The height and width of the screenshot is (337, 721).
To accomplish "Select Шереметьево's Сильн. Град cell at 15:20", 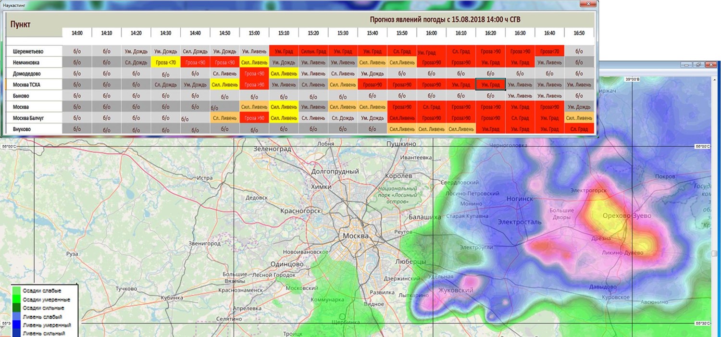I will coord(313,51).
